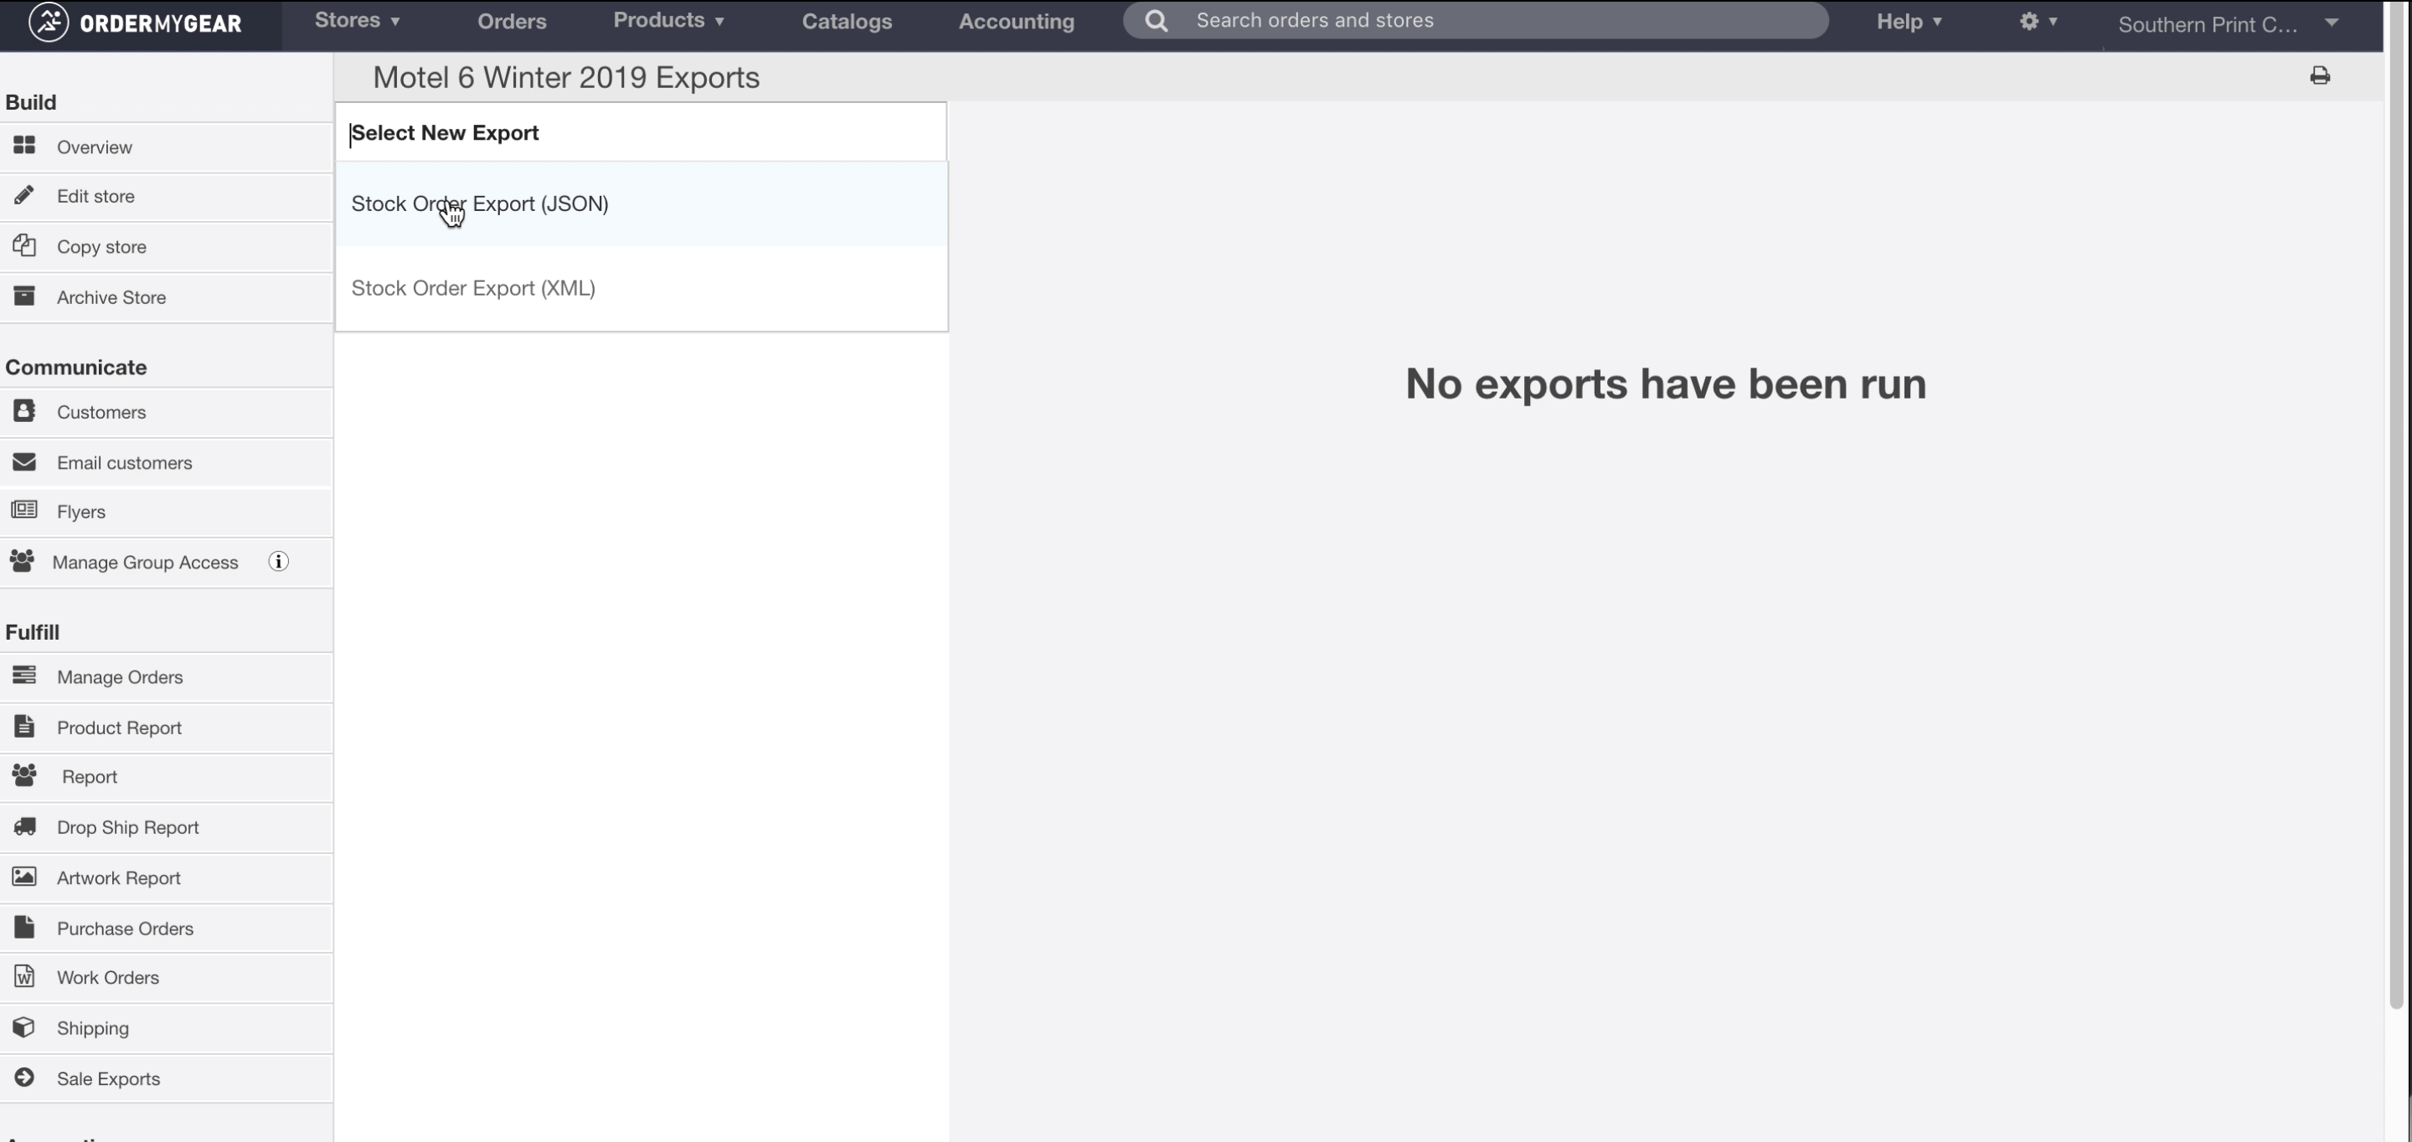Click the Product Report document icon
This screenshot has width=2412, height=1142.
tap(24, 727)
